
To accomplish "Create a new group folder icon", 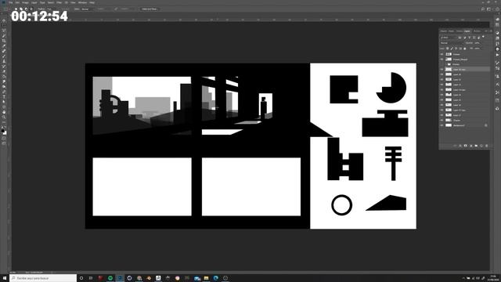I will (x=476, y=146).
